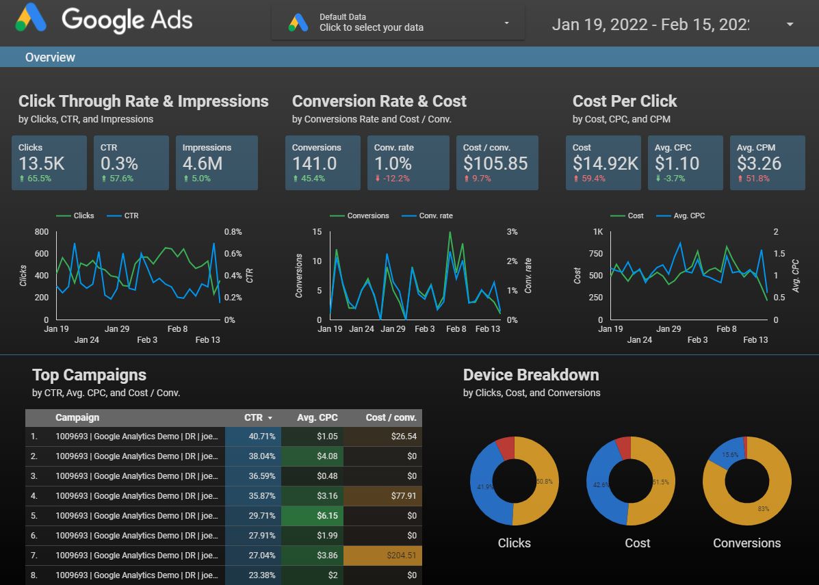Select the Cost / conv. $105.85 scorecard

tap(497, 162)
